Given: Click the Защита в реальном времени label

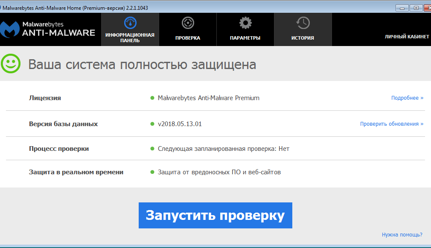Looking at the screenshot, I should pos(76,172).
